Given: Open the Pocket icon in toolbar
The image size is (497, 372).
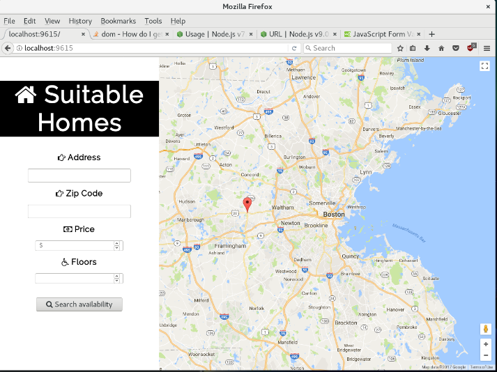Looking at the screenshot, I should coord(456,48).
